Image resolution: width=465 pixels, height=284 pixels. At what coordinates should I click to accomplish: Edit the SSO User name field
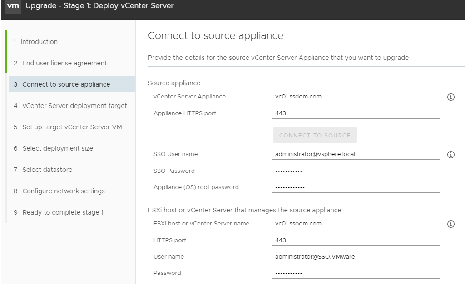pyautogui.click(x=356, y=154)
